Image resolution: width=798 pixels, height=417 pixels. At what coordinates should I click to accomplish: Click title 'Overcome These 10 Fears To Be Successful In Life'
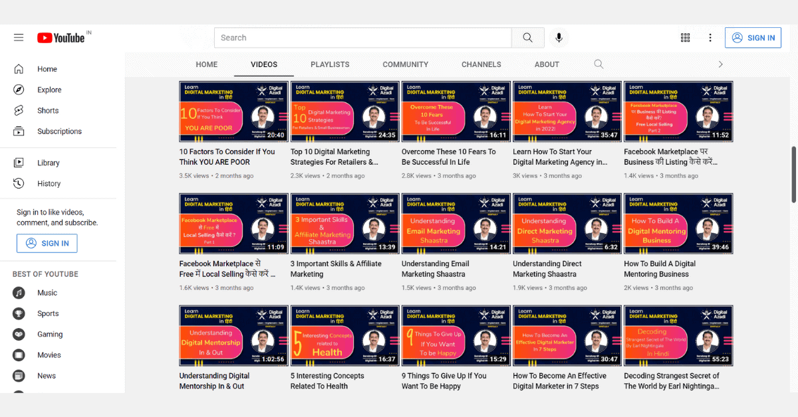click(x=449, y=157)
